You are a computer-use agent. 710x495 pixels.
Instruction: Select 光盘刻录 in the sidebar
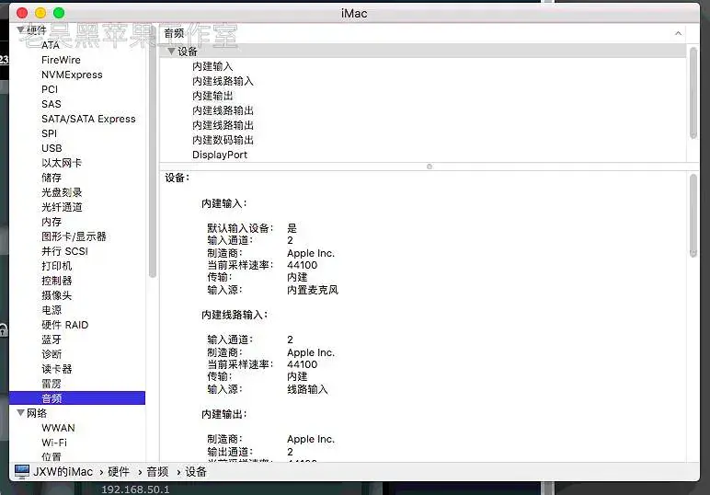(62, 192)
